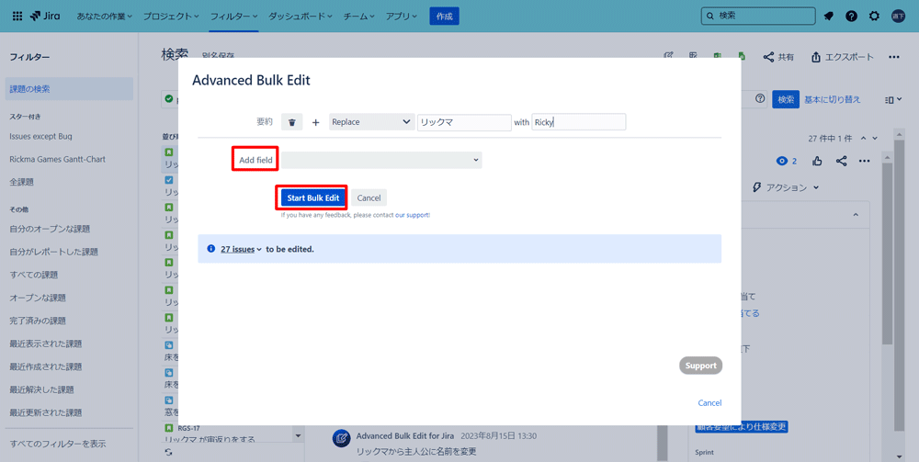Select 課題の検索 in sidebar
This screenshot has width=919, height=462.
[69, 89]
